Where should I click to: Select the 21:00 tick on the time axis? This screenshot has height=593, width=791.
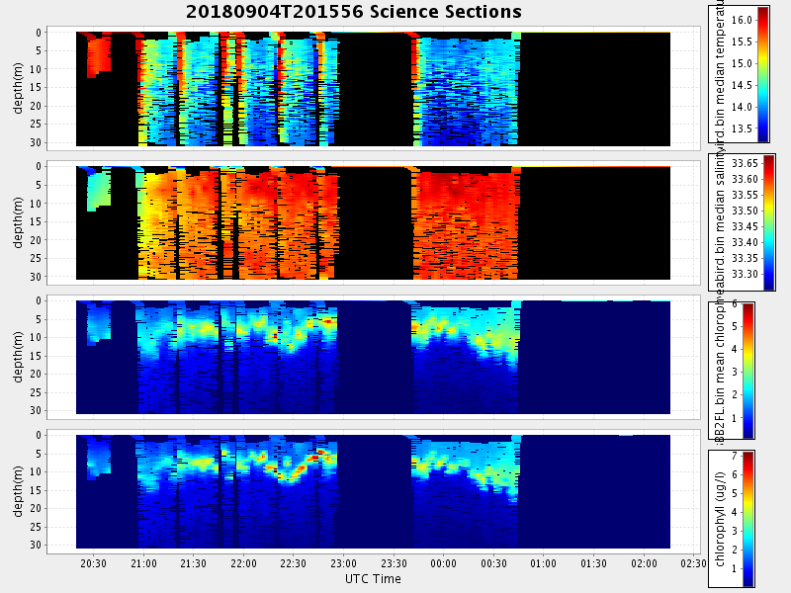144,563
